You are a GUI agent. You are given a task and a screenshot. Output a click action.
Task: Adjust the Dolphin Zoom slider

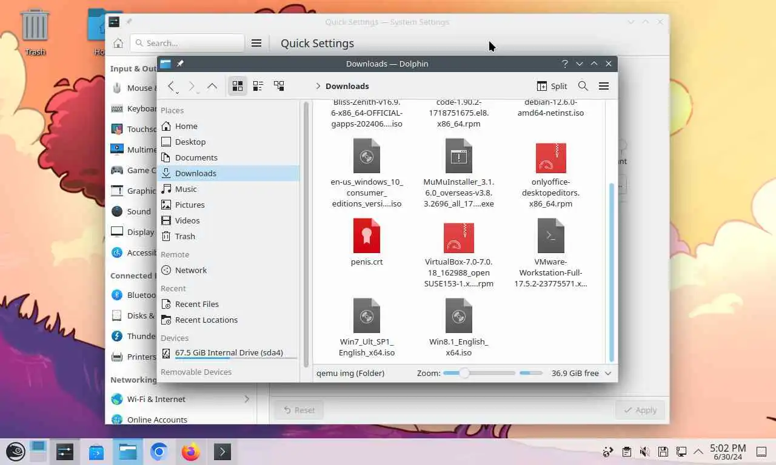479,373
